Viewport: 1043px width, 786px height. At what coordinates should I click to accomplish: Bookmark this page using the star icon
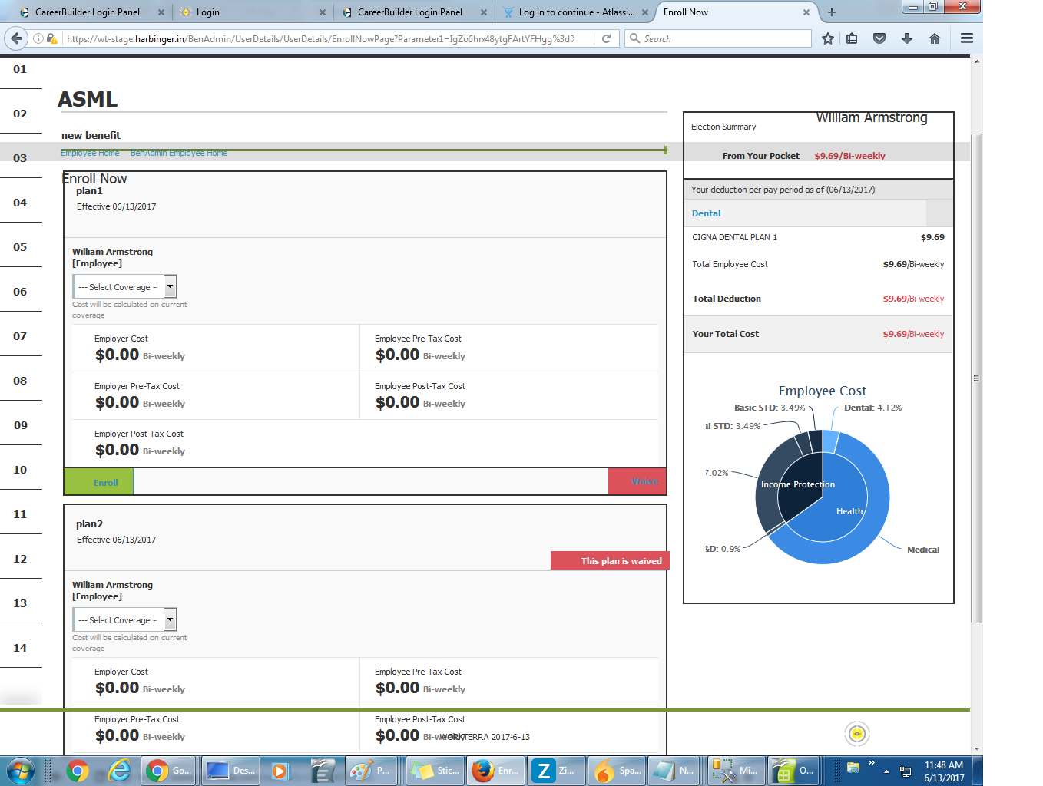[x=827, y=38]
